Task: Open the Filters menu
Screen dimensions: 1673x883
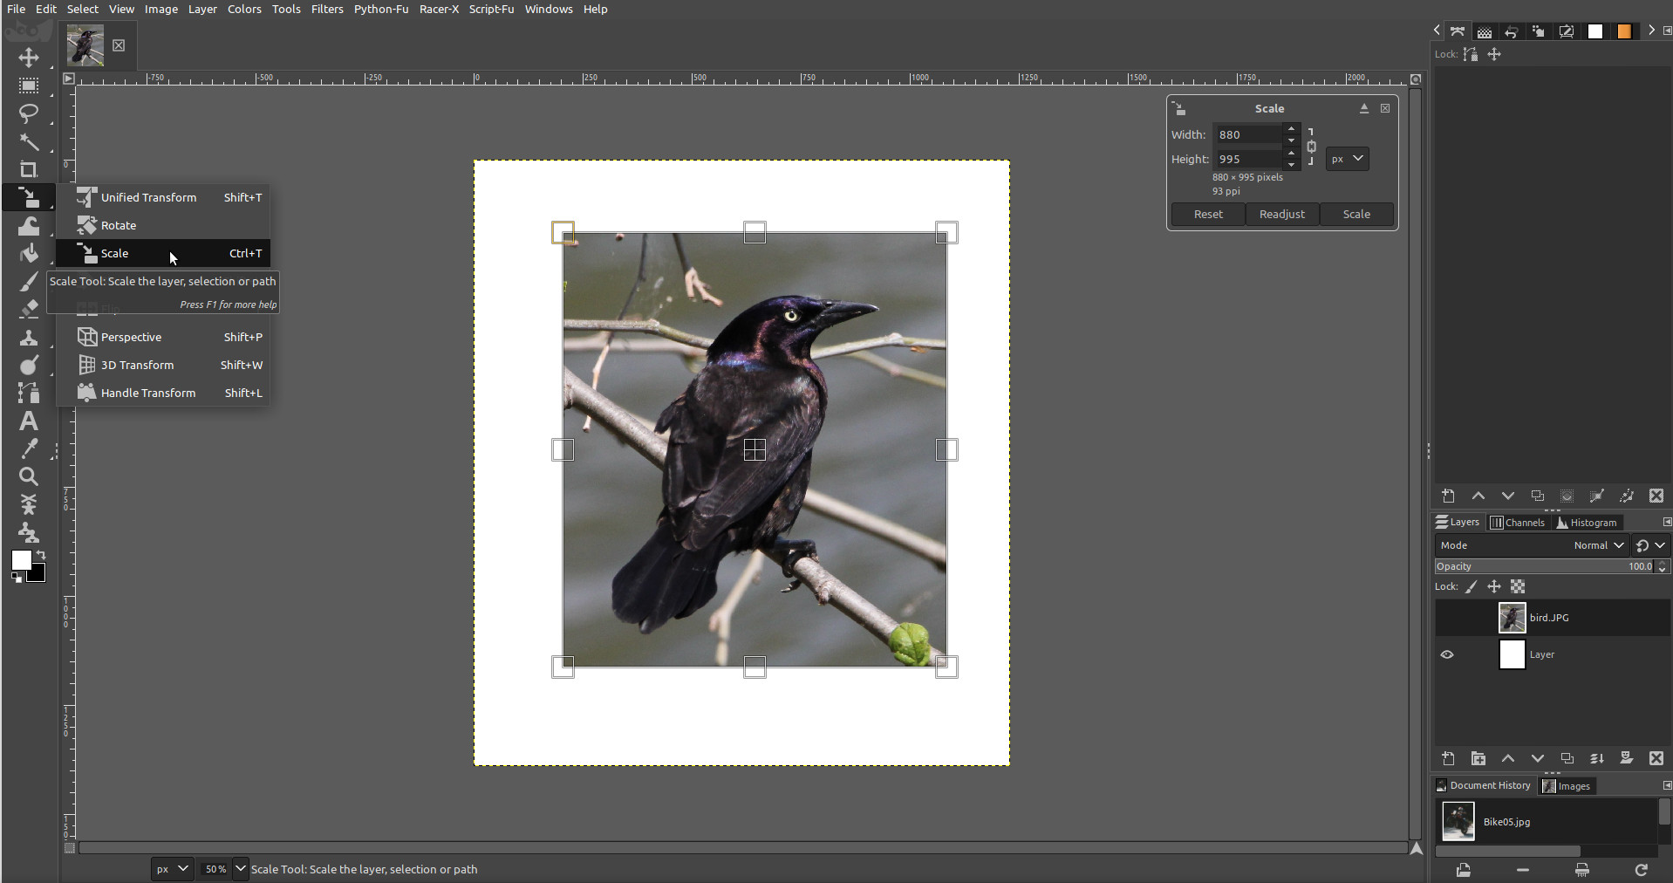Action: pyautogui.click(x=327, y=9)
